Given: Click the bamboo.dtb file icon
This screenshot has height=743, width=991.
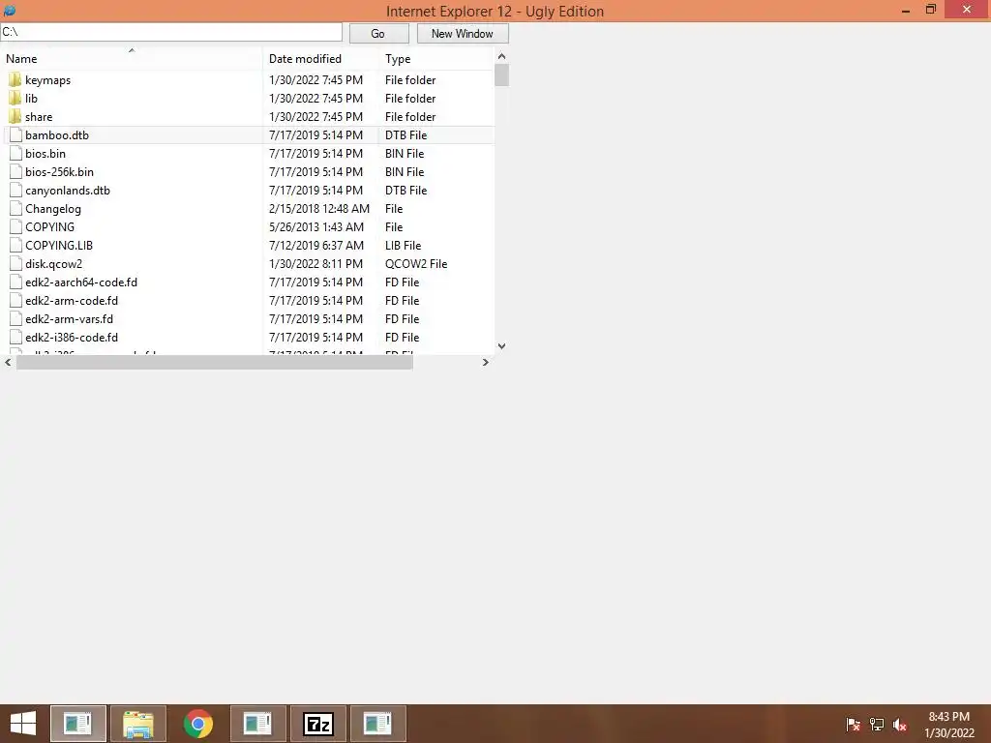Looking at the screenshot, I should [15, 135].
